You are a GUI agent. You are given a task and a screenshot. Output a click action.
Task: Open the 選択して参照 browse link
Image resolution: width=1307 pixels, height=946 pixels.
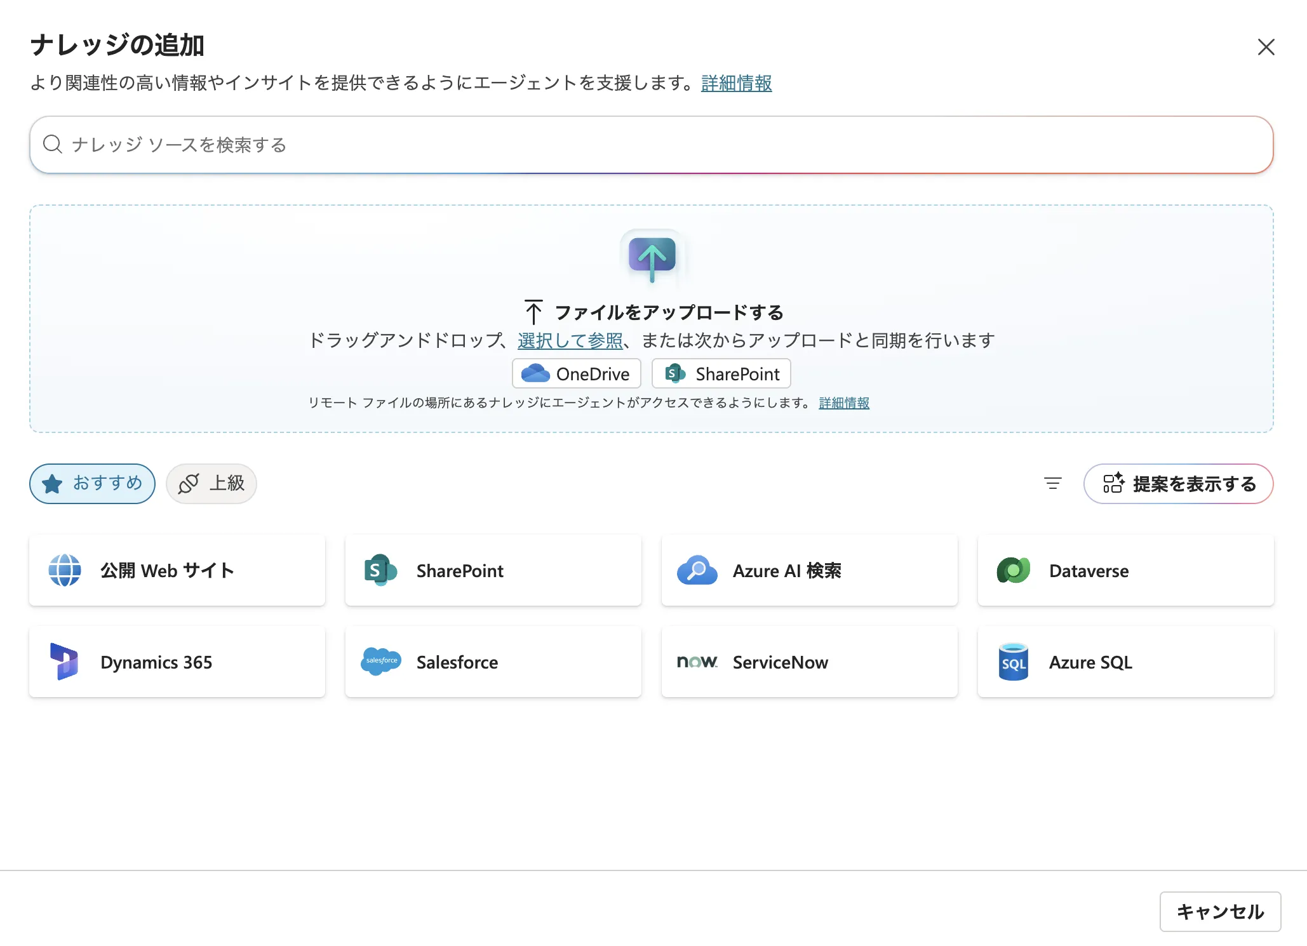pos(570,340)
